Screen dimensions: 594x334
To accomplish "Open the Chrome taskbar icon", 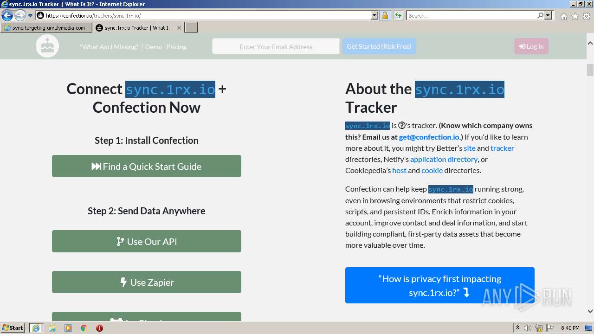I will point(84,328).
